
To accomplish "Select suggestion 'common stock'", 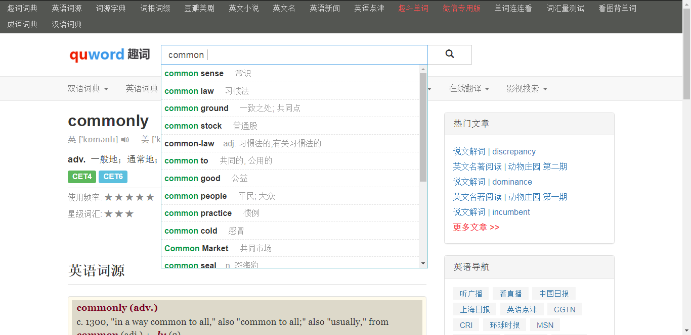I will click(x=290, y=126).
